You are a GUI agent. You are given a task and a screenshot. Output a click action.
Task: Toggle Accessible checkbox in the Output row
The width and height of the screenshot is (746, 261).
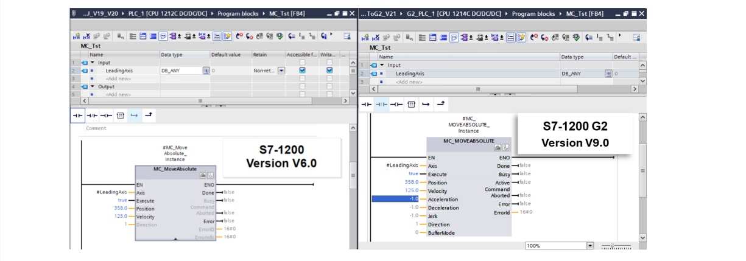tap(302, 86)
